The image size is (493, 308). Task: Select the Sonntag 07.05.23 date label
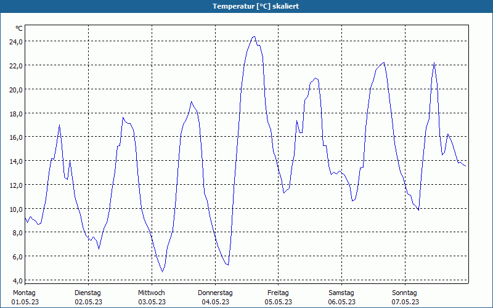[405, 298]
